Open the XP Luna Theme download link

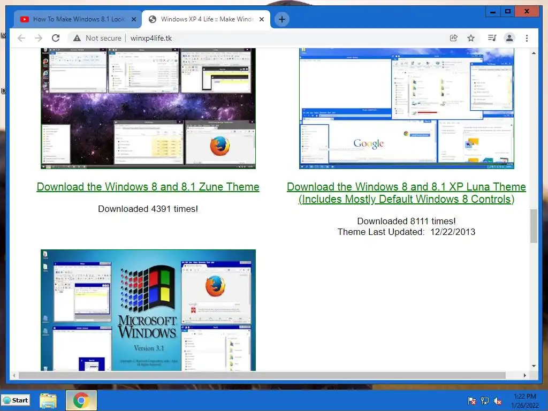point(407,193)
